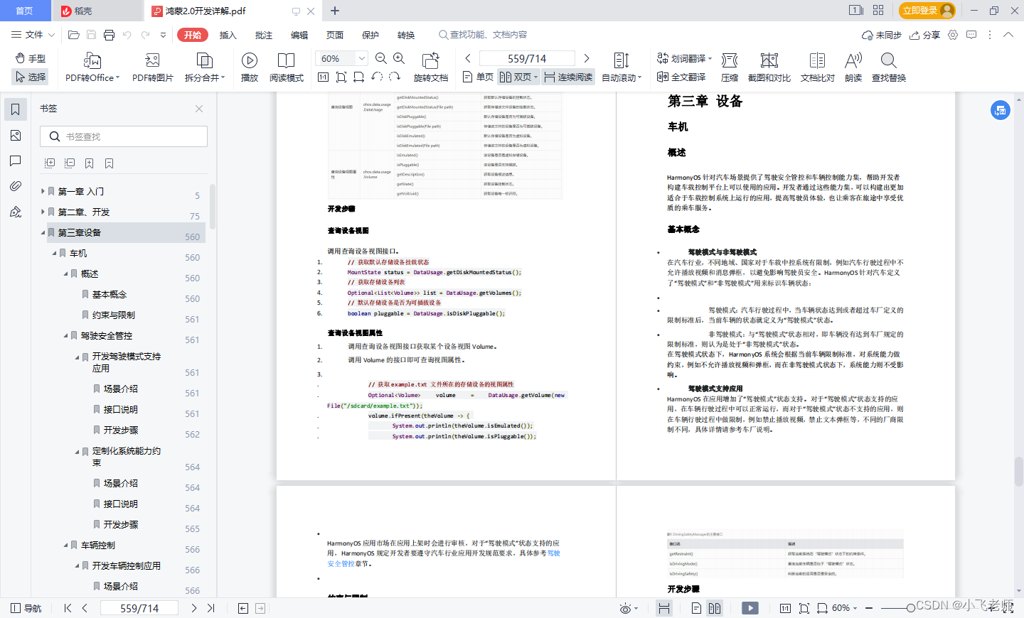The image size is (1024, 618).
Task: Activate the Select (选择) tool
Action: tap(31, 77)
